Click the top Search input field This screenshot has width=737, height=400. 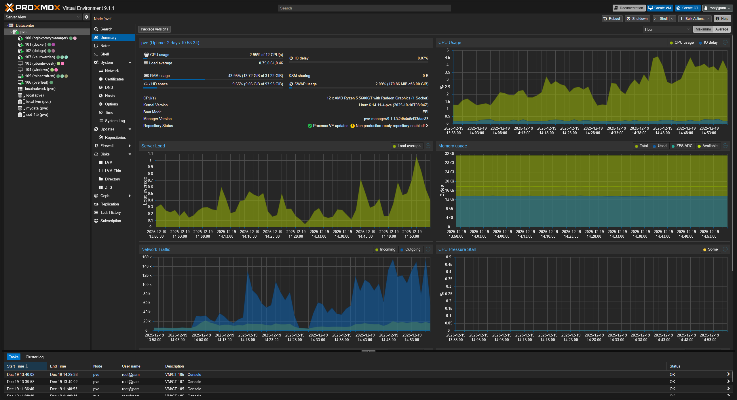(364, 8)
